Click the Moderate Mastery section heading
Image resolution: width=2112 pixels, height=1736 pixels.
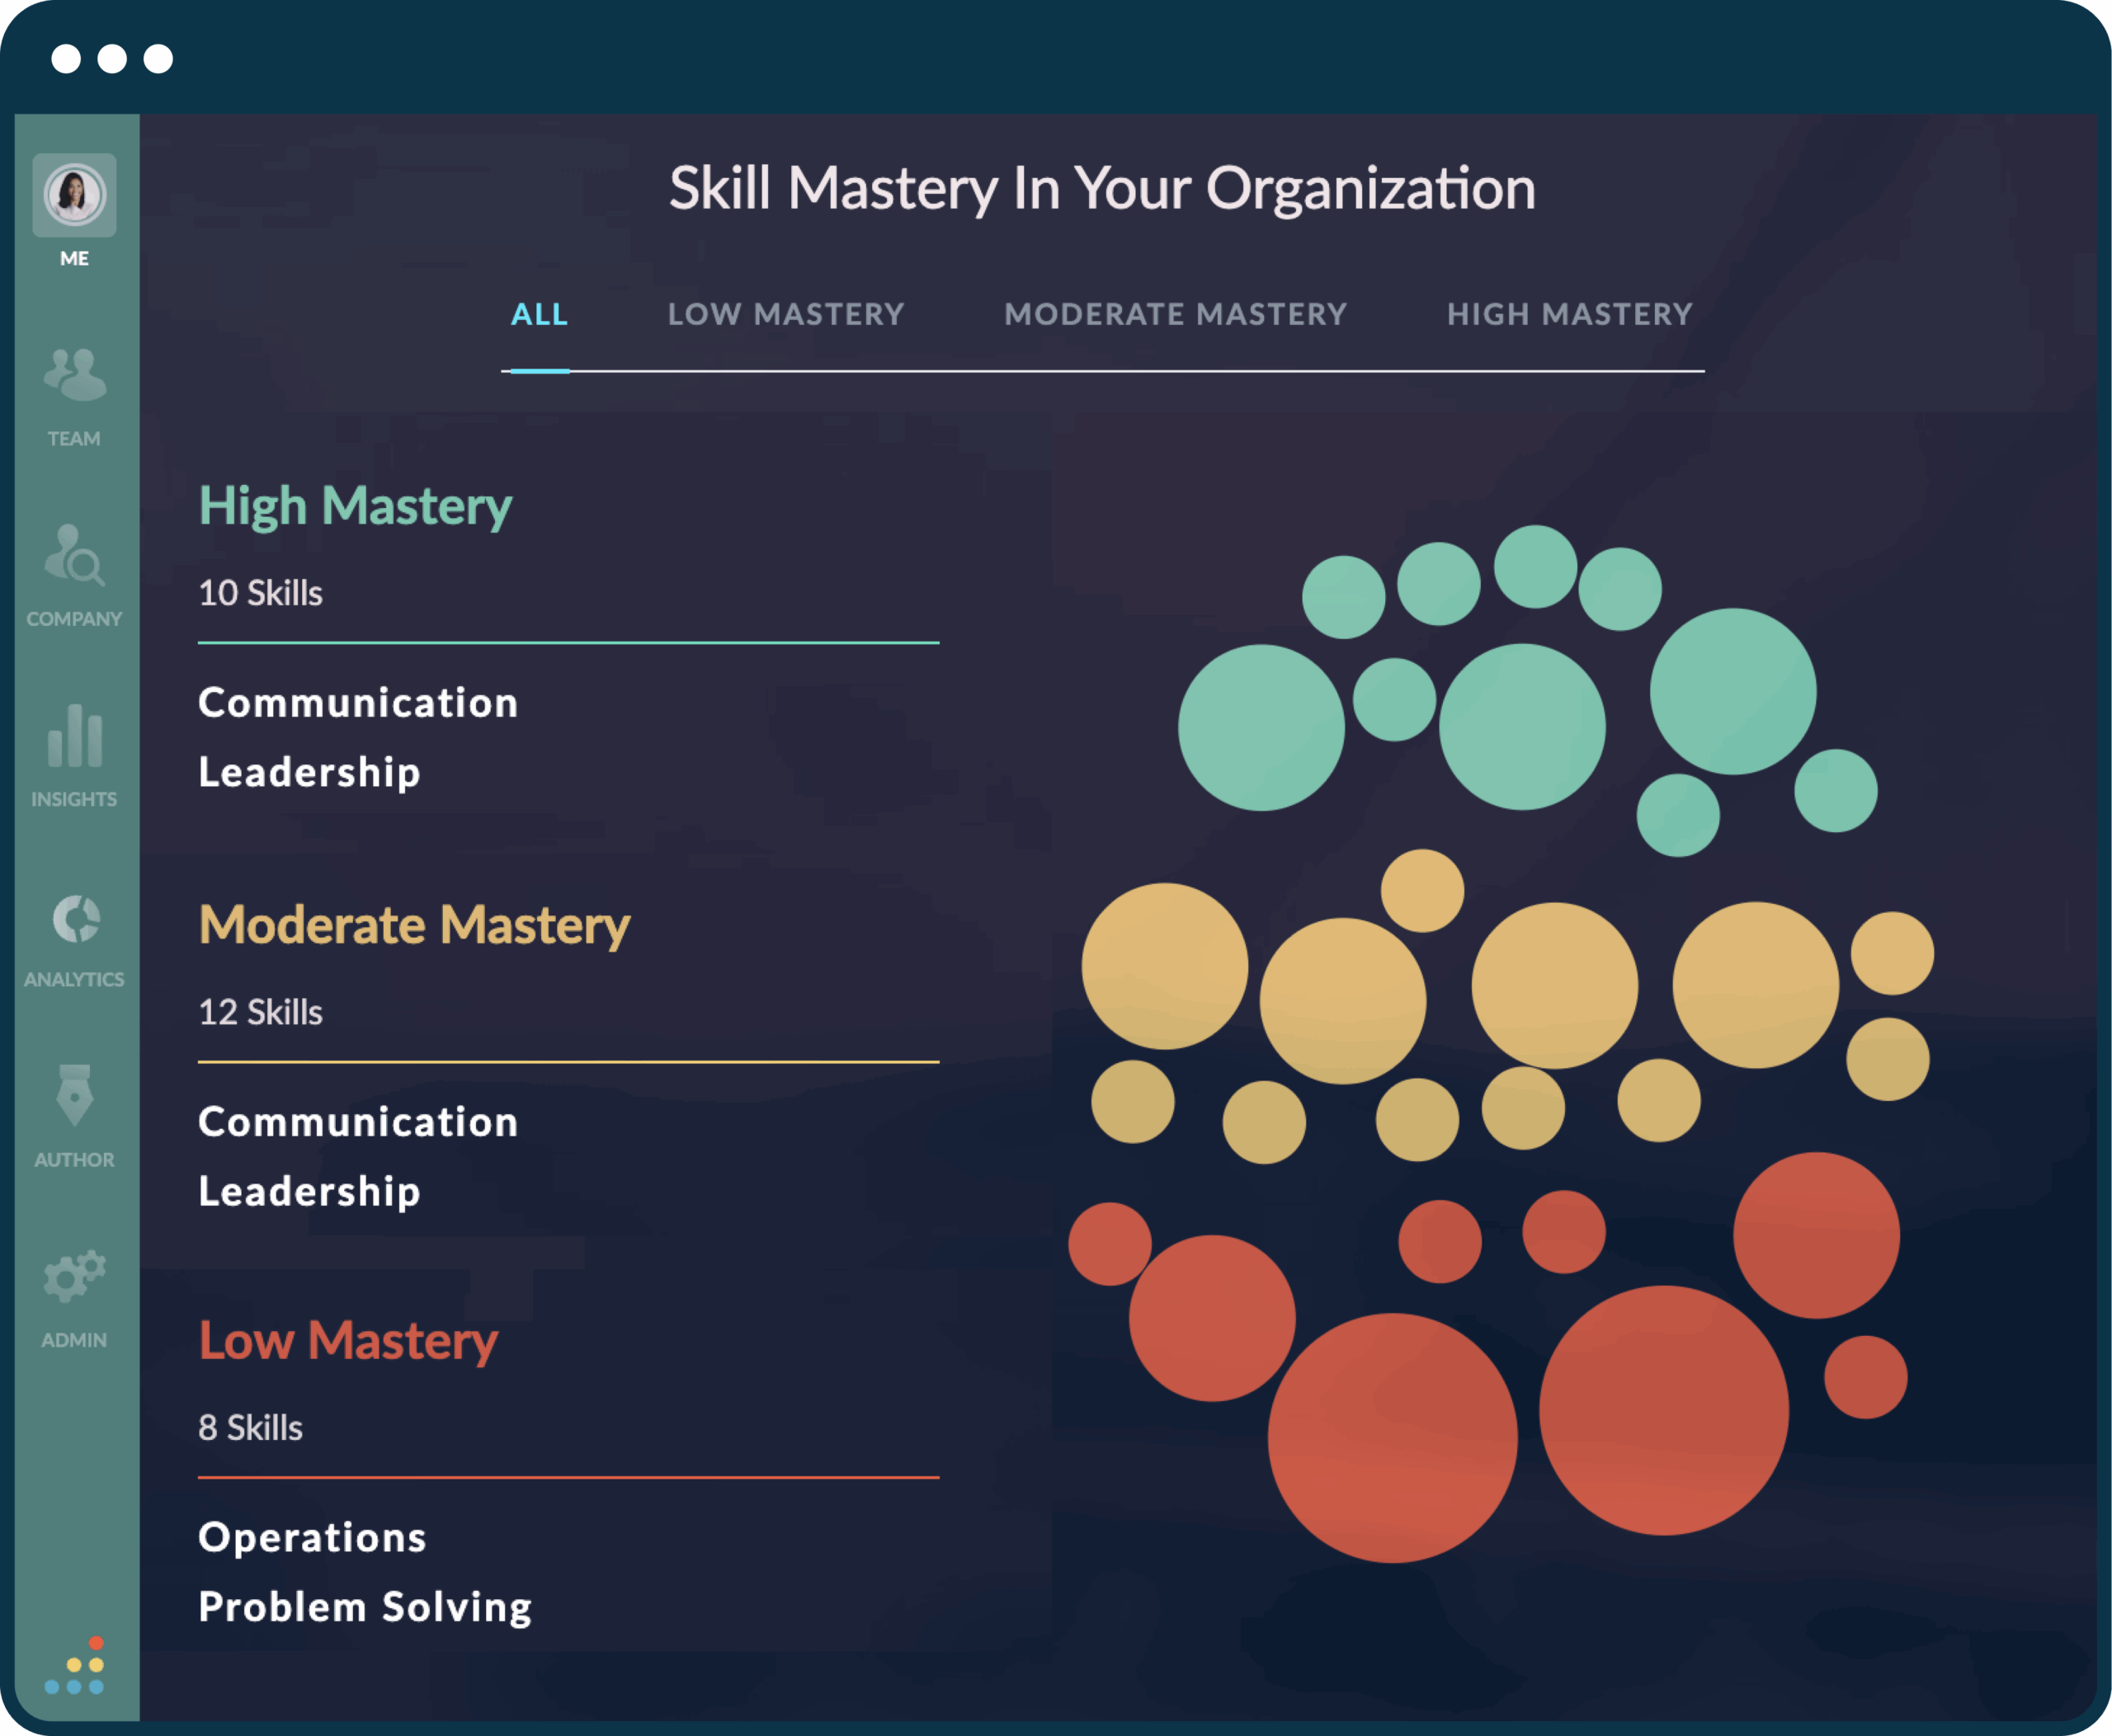pyautogui.click(x=414, y=925)
